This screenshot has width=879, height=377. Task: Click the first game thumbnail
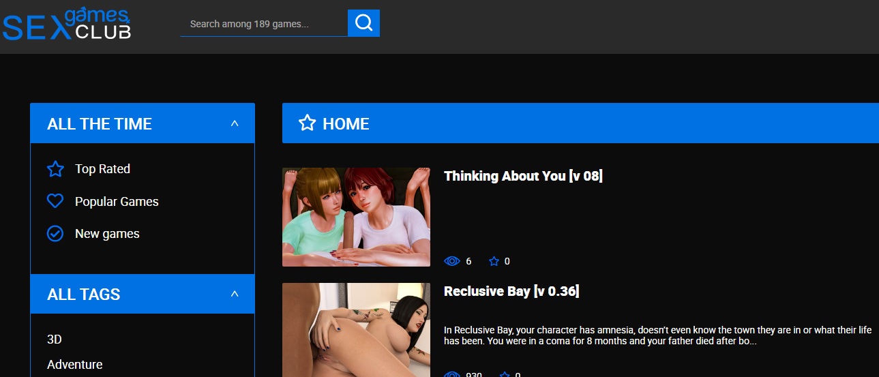[x=356, y=217]
